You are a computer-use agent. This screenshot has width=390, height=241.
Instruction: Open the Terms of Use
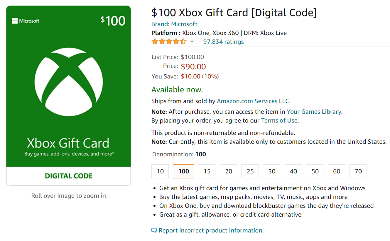(279, 120)
